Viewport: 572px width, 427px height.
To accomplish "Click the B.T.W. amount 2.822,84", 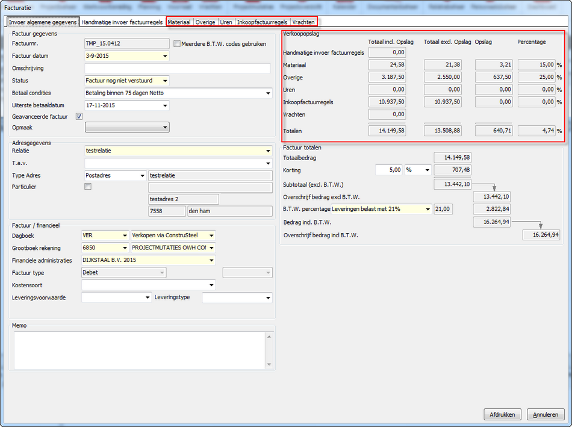I will 492,209.
